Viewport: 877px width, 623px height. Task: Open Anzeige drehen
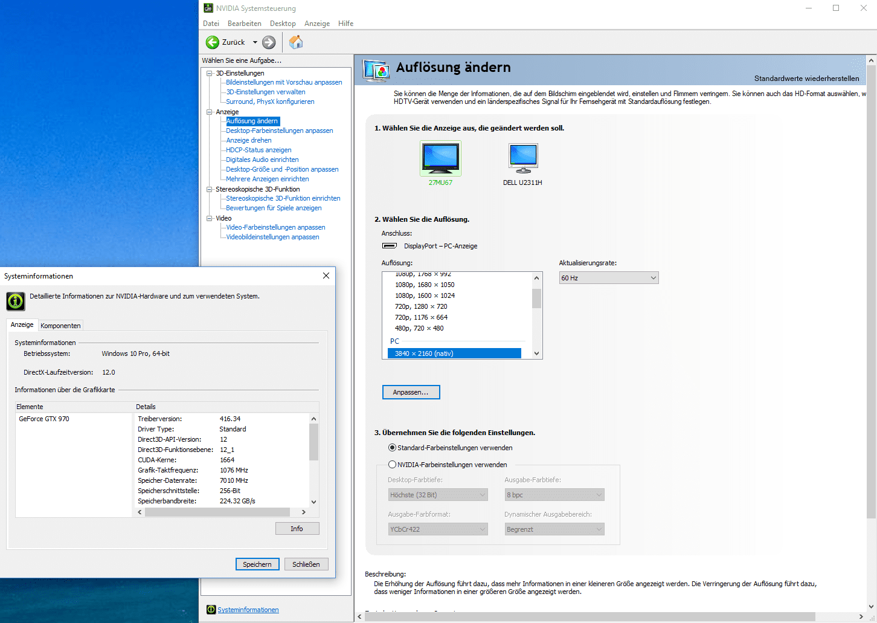249,140
